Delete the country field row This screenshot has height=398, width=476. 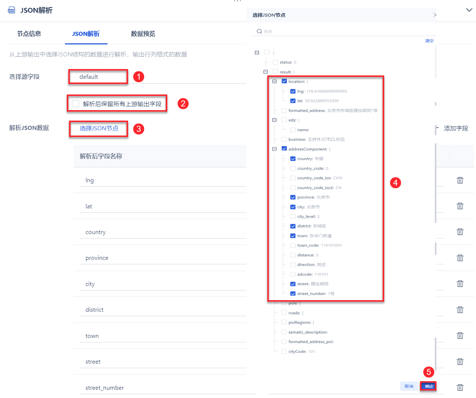(460, 232)
